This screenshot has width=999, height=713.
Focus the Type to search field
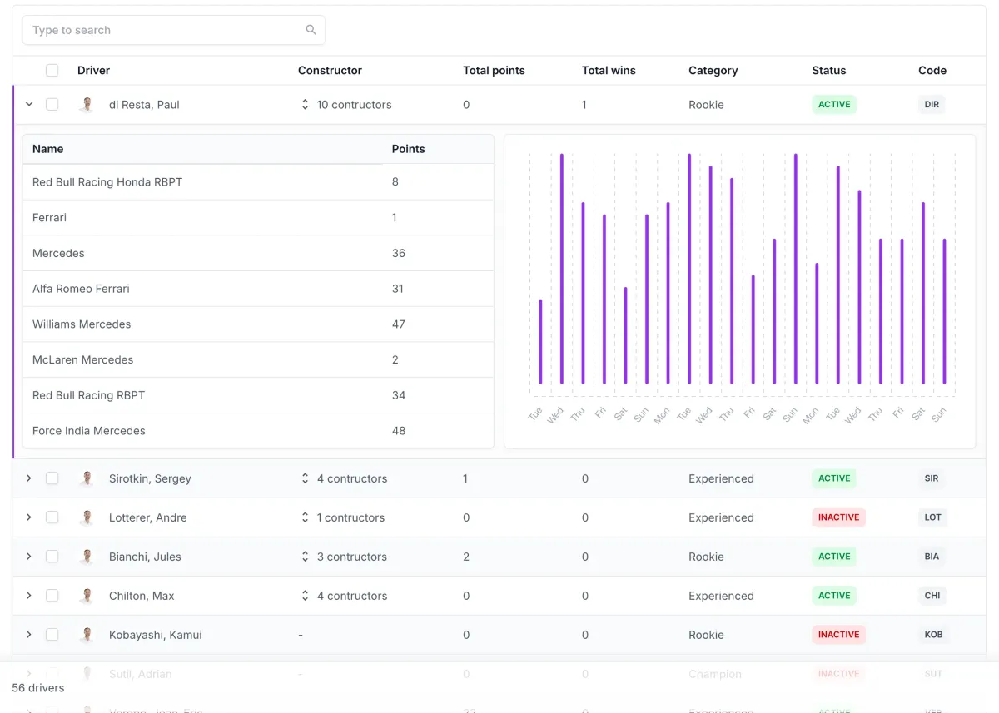(x=173, y=30)
